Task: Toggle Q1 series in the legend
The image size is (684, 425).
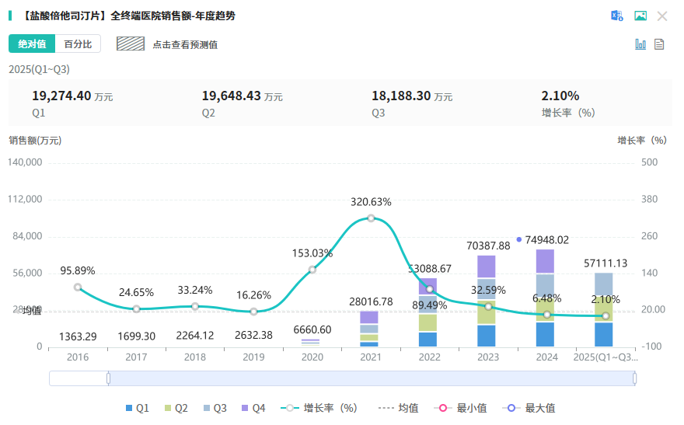Action: [x=138, y=408]
